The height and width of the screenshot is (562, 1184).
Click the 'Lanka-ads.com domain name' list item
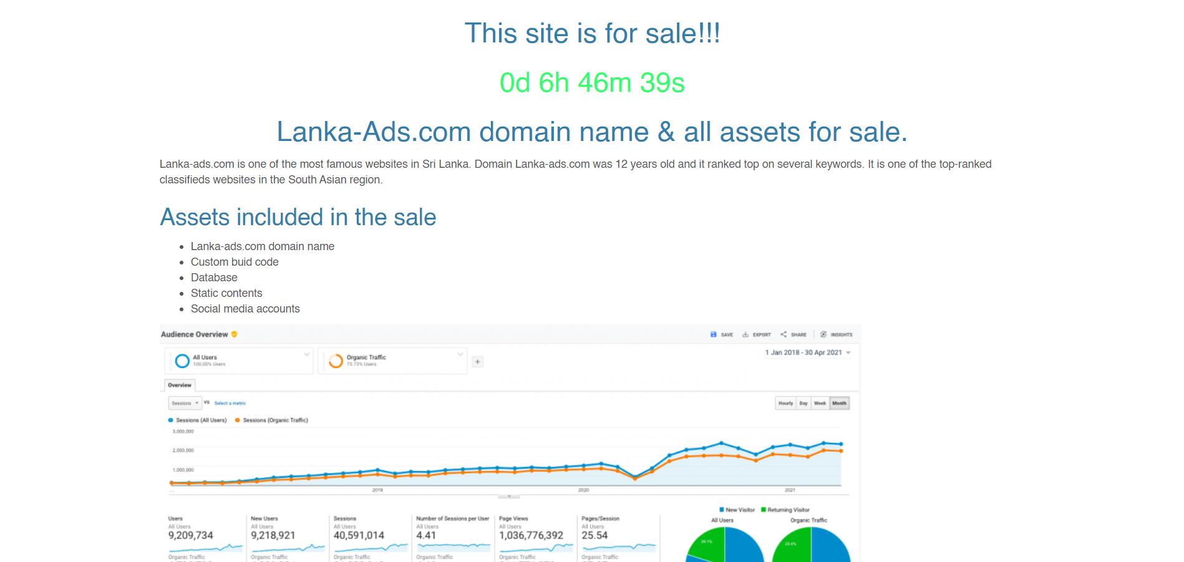click(263, 246)
